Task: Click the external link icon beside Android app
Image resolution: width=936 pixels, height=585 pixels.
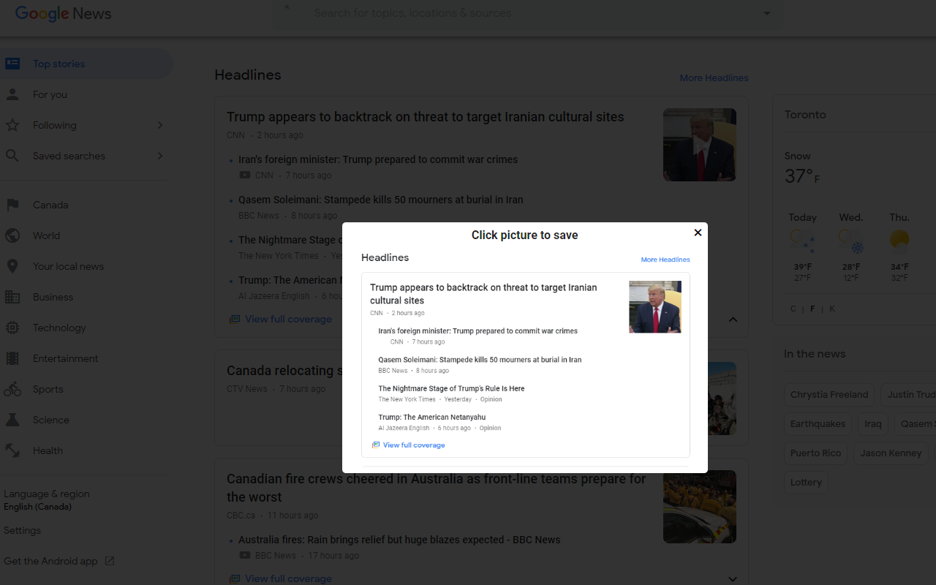Action: pos(110,561)
